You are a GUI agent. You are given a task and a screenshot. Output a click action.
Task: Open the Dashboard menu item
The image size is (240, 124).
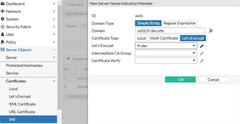click(x=28, y=4)
